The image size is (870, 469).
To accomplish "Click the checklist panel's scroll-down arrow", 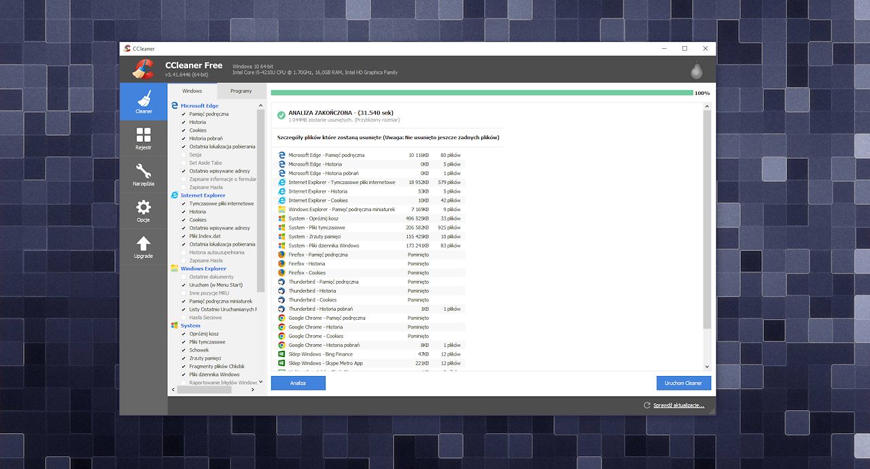I will pyautogui.click(x=261, y=382).
